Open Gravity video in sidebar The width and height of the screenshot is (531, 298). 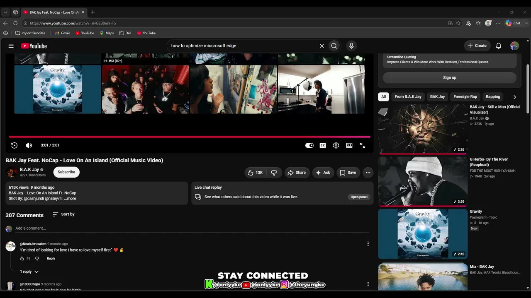[x=423, y=234]
